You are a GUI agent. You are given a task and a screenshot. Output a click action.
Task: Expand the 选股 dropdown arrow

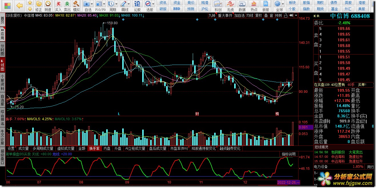click(153, 4)
